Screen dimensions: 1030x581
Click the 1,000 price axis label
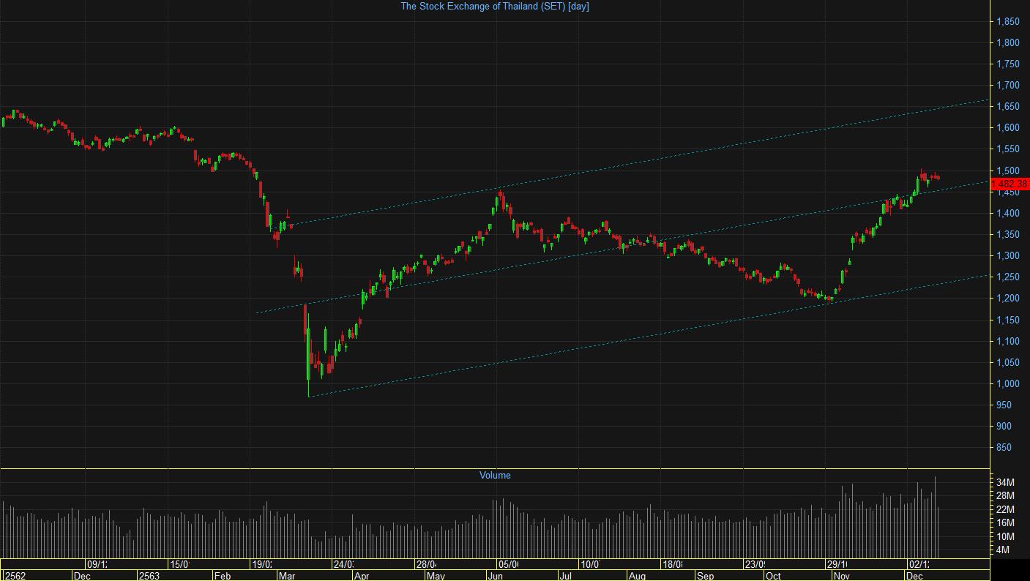[1008, 384]
